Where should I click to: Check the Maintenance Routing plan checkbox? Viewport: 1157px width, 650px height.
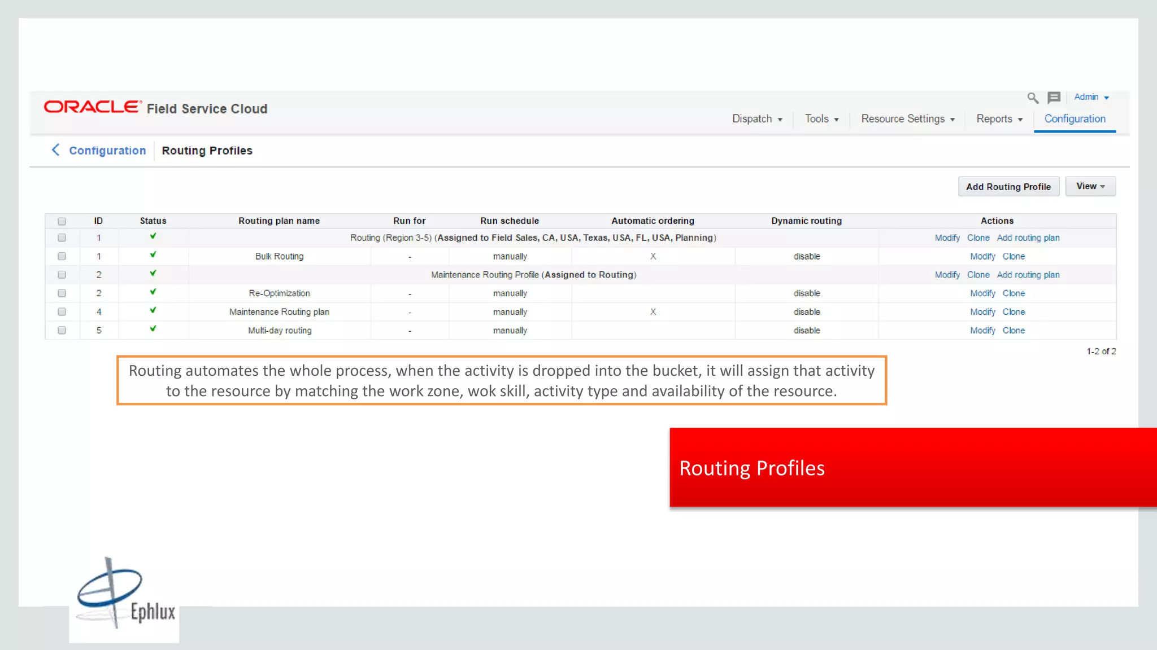tap(62, 311)
